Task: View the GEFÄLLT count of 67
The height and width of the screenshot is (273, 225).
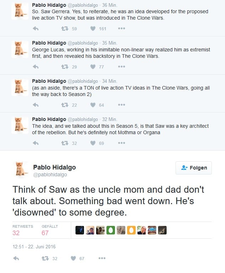Action: click(45, 233)
